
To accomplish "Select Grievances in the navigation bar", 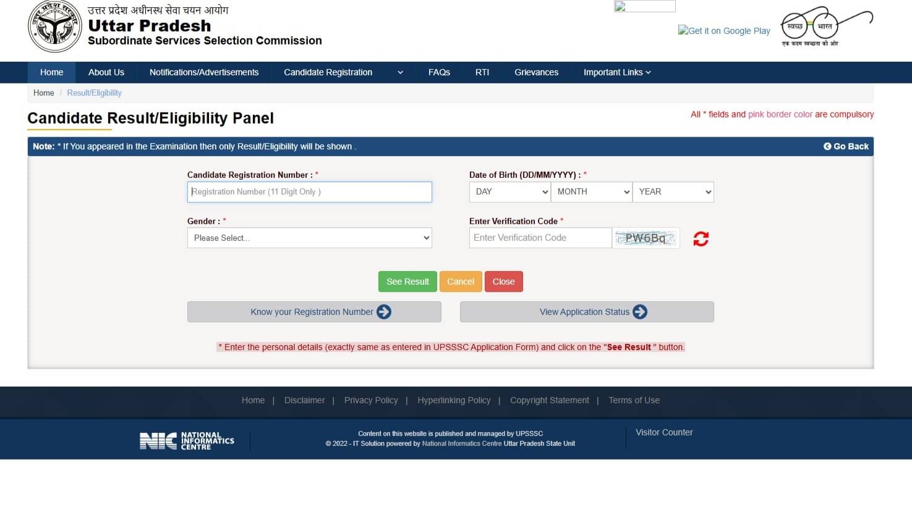I will tap(536, 72).
